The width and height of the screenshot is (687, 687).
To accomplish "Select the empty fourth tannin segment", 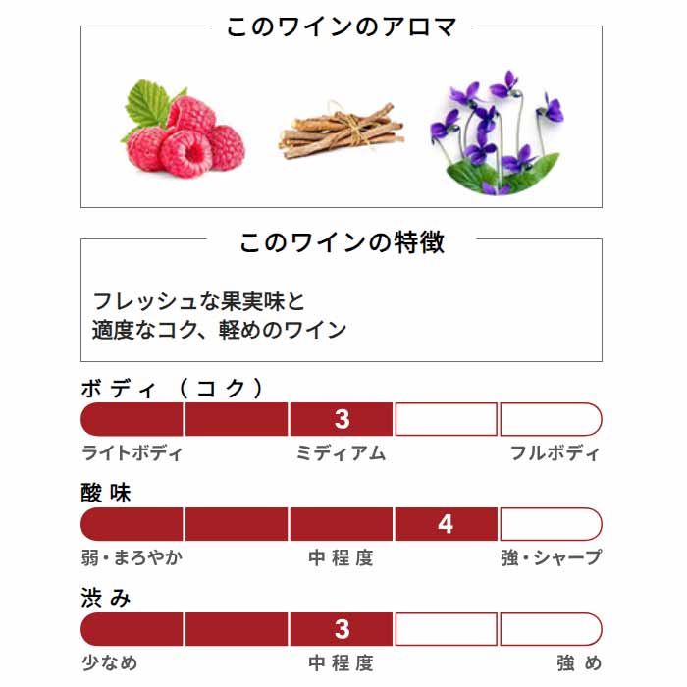I will (446, 629).
